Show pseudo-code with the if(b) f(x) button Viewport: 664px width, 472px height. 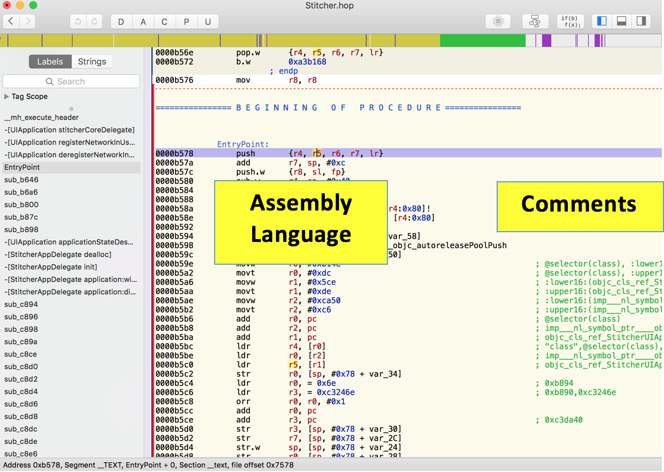pyautogui.click(x=571, y=22)
